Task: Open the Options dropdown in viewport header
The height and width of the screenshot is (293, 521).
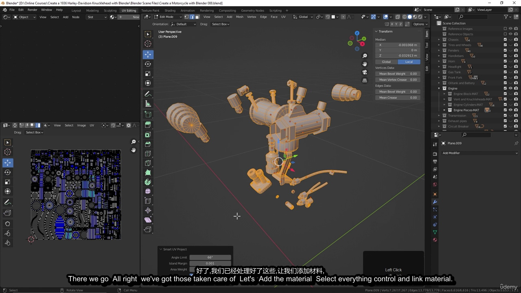Action: click(x=419, y=24)
